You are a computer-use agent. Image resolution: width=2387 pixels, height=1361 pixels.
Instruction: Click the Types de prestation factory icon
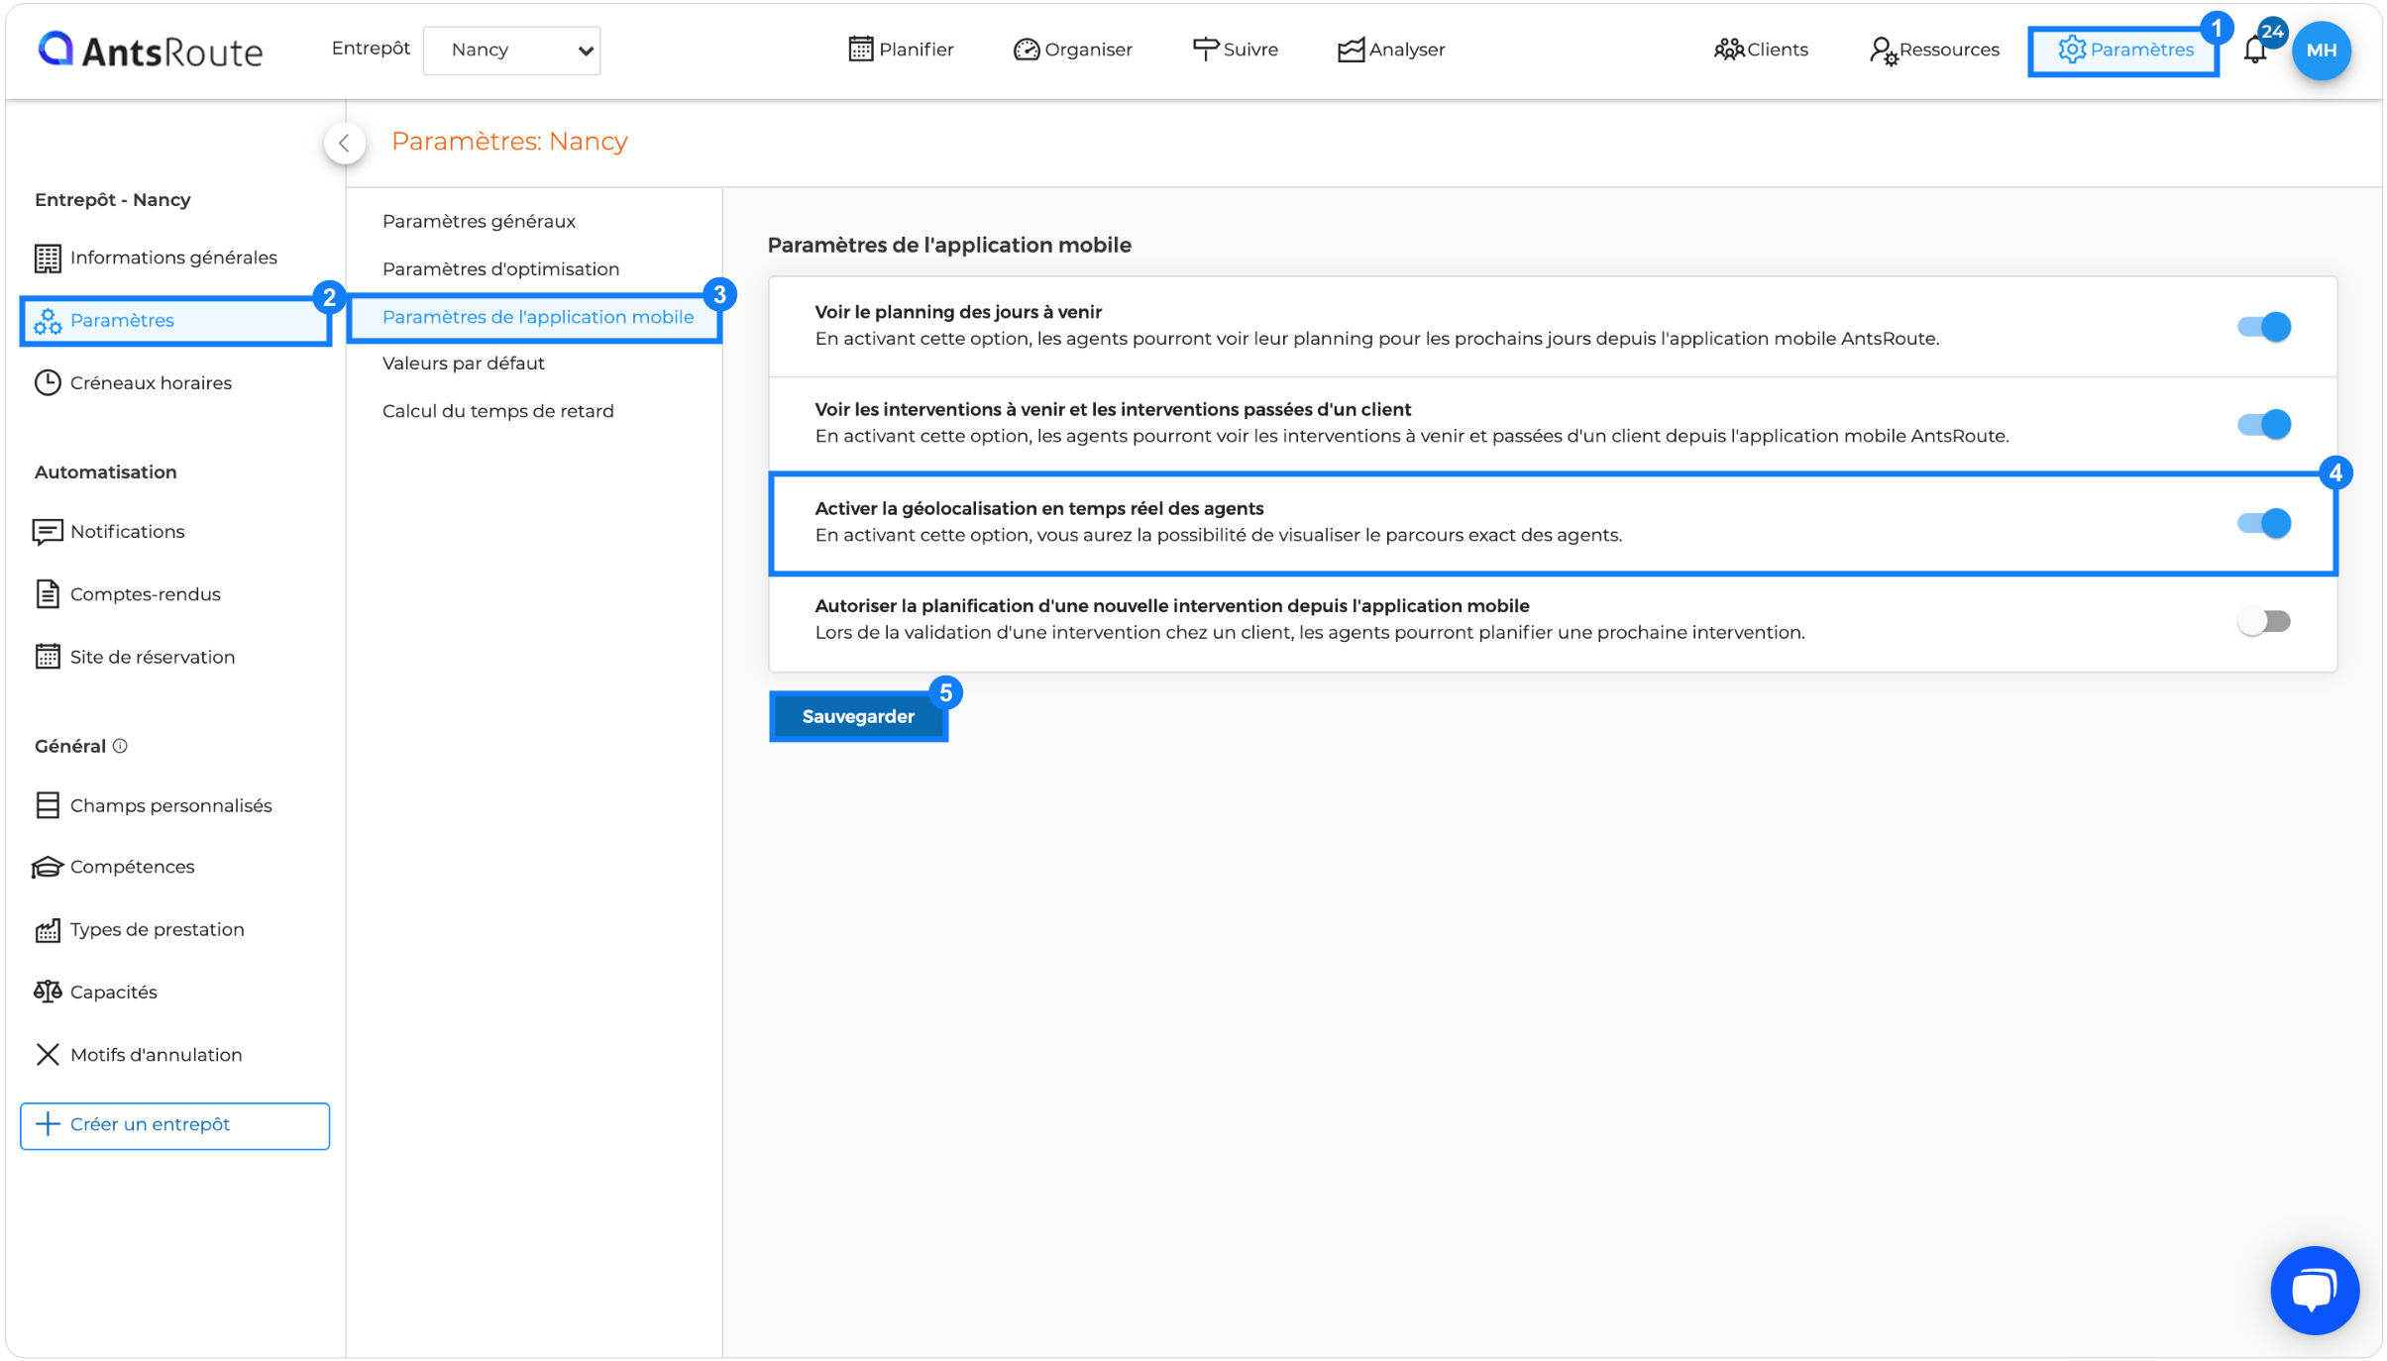[x=48, y=929]
